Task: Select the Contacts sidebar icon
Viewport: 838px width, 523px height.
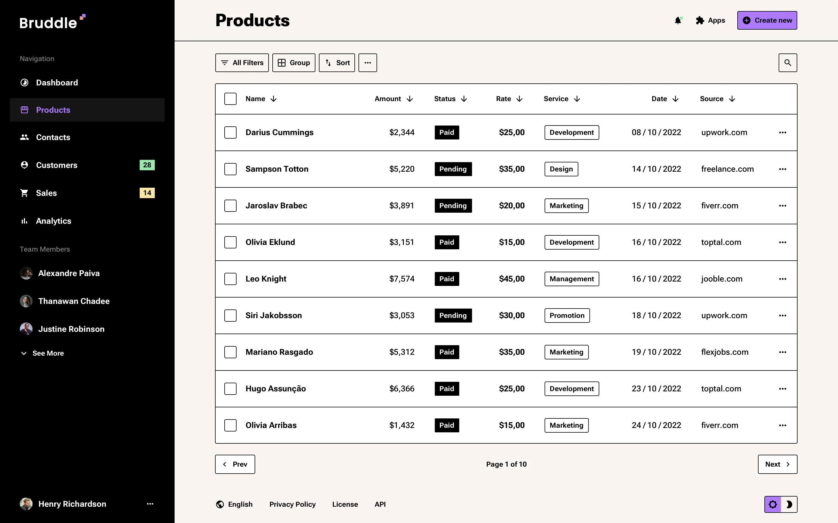Action: [24, 137]
